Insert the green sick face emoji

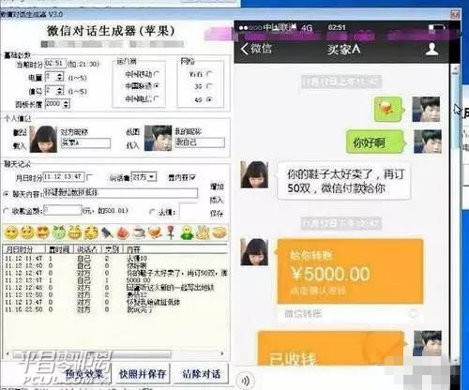[59, 232]
